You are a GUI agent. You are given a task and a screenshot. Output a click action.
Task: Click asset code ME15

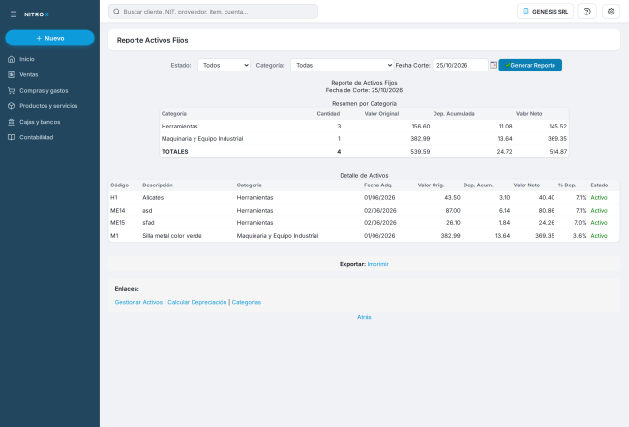point(117,223)
